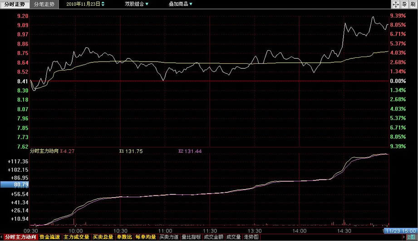Open the 主力成交量 indicator tab

(x=76, y=236)
